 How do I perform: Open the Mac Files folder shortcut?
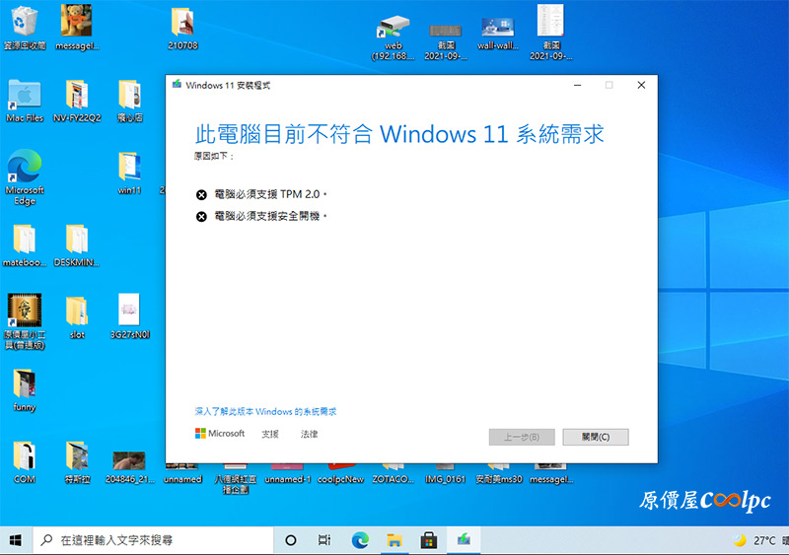(24, 101)
